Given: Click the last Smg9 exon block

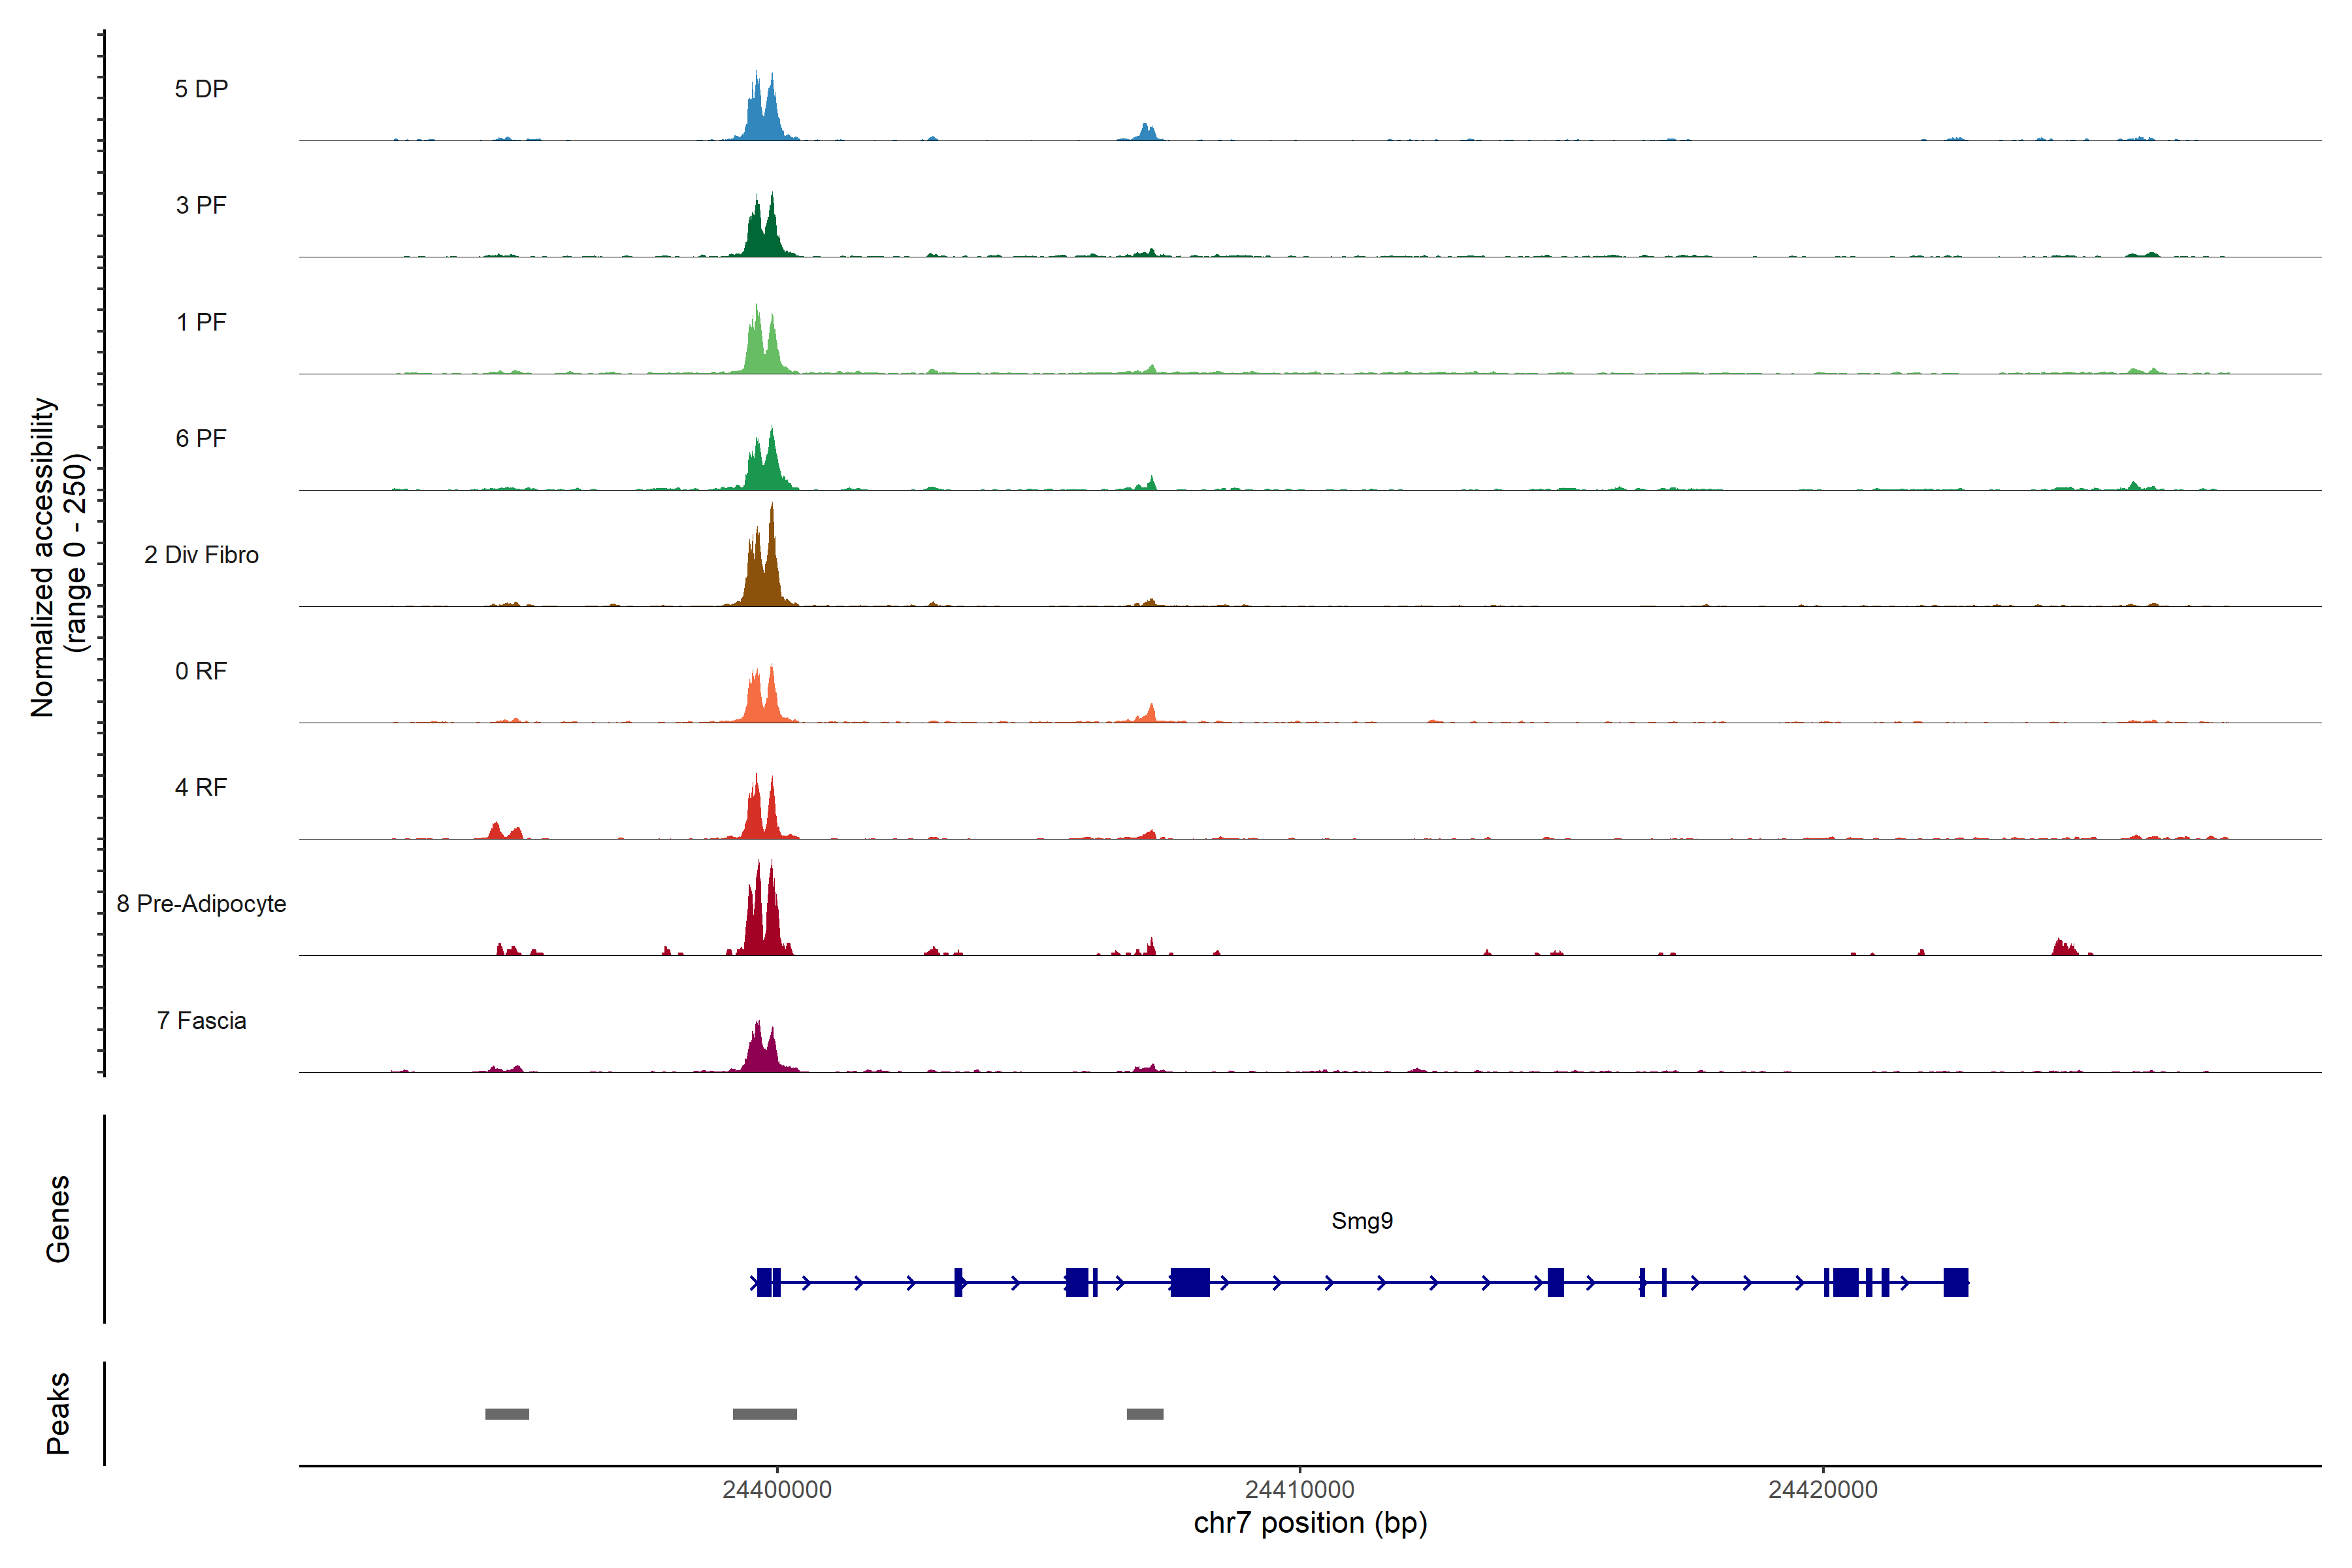Looking at the screenshot, I should pyautogui.click(x=1956, y=1282).
